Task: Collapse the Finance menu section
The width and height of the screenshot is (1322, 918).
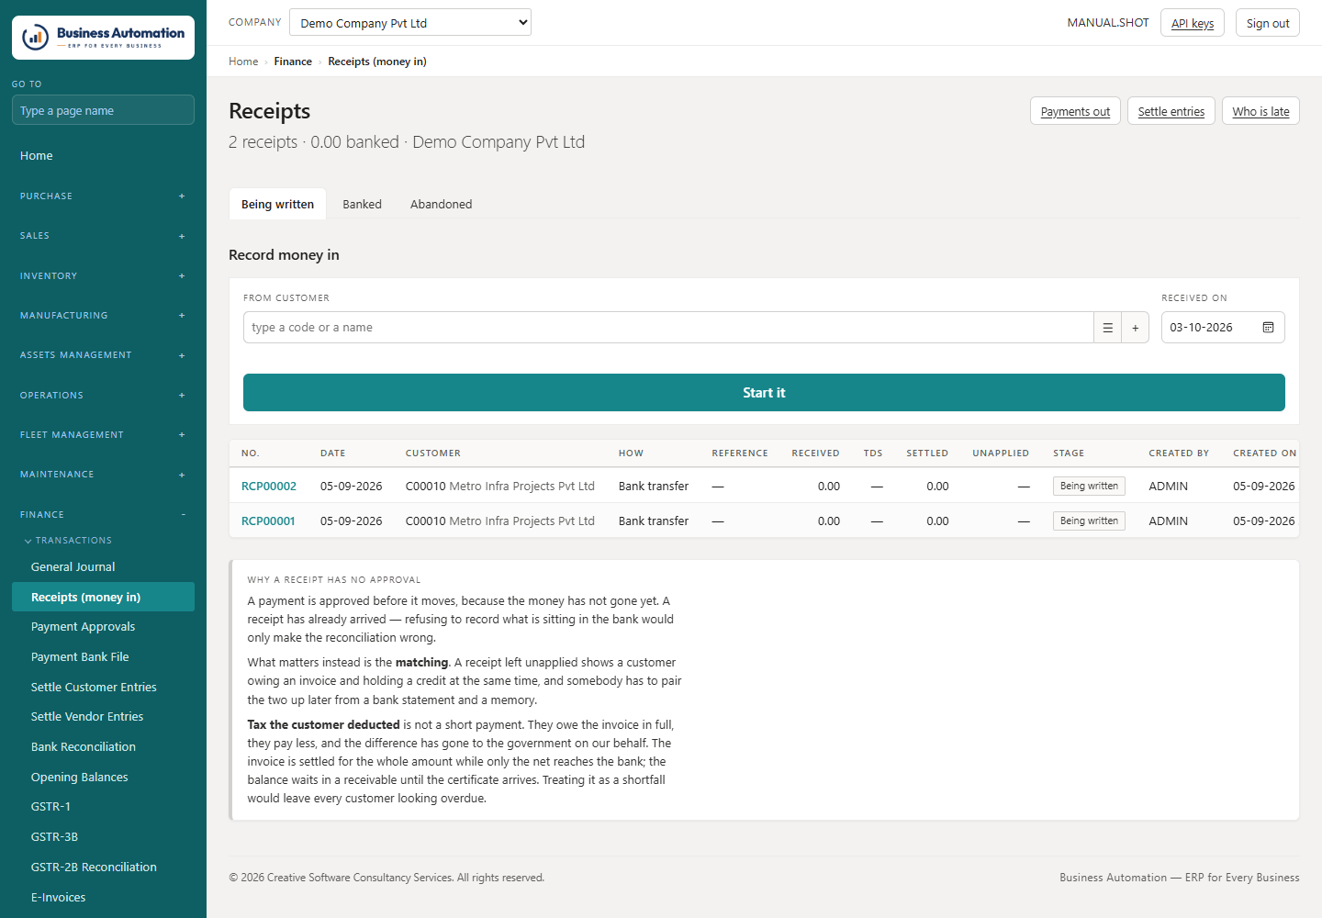Action: (x=103, y=515)
